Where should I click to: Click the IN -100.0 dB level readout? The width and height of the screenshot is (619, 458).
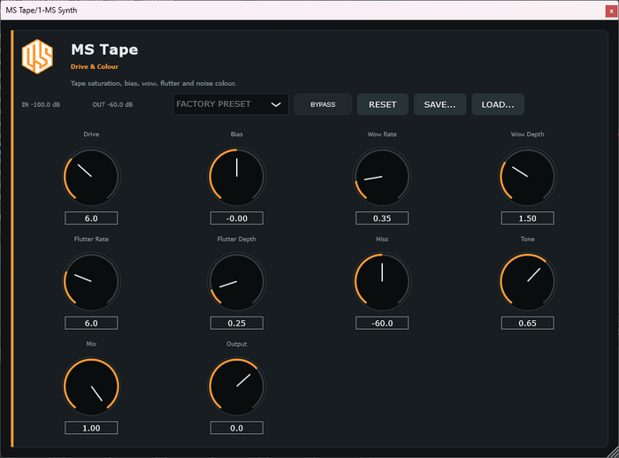click(41, 104)
